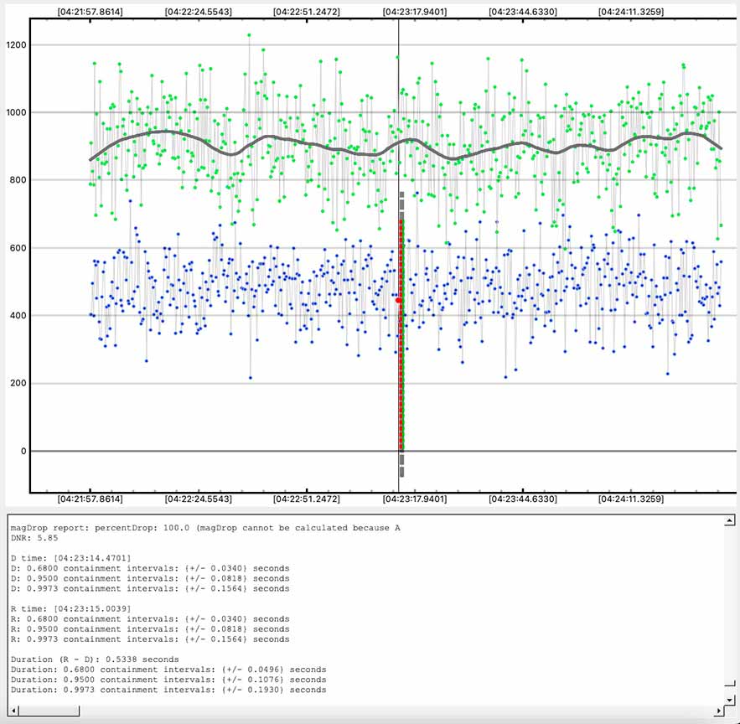Image resolution: width=740 pixels, height=724 pixels.
Task: Click bottom axis label 04:21:57.8614
Action: [x=91, y=499]
